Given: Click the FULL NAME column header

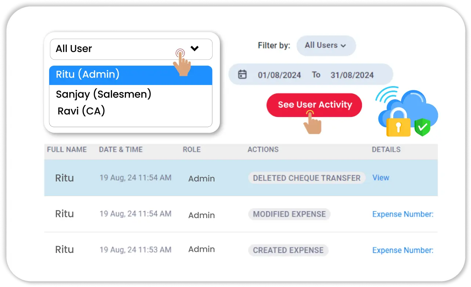Looking at the screenshot, I should pyautogui.click(x=67, y=150).
